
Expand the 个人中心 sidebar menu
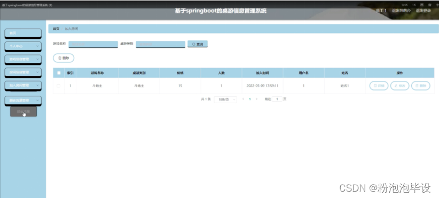23,46
